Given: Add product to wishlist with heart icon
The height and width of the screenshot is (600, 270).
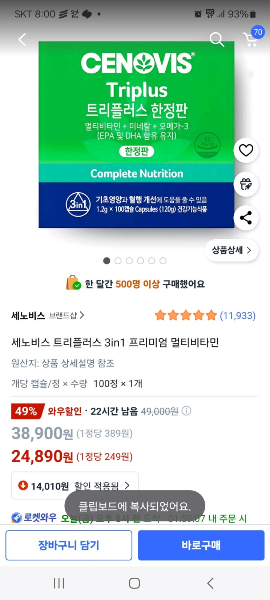Looking at the screenshot, I should (x=246, y=150).
